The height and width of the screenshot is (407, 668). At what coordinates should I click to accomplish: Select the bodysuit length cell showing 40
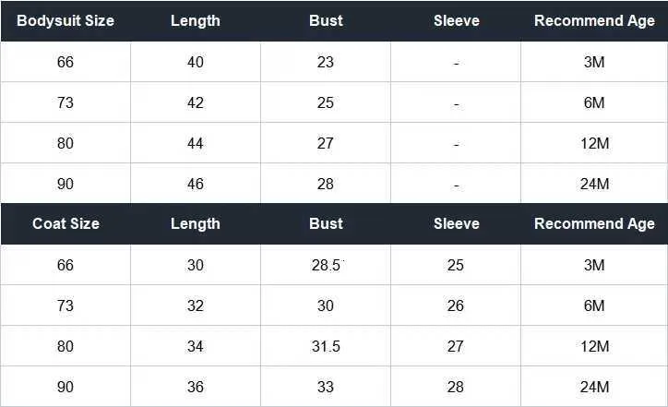[196, 62]
